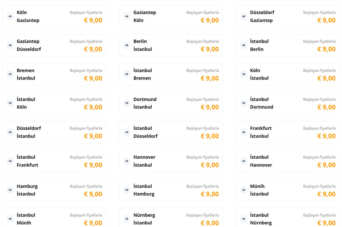
Task: Click the arrow icon on the Düsseldorf–Gaziantep card
Action: (x=243, y=16)
